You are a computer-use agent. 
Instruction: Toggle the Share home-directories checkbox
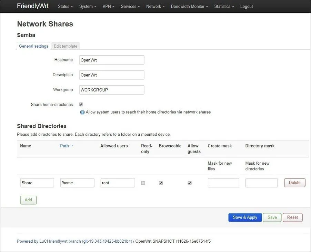81,104
